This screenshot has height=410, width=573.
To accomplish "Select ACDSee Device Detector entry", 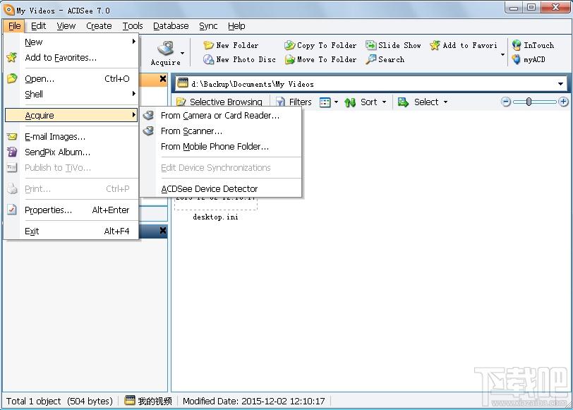I will pyautogui.click(x=221, y=188).
